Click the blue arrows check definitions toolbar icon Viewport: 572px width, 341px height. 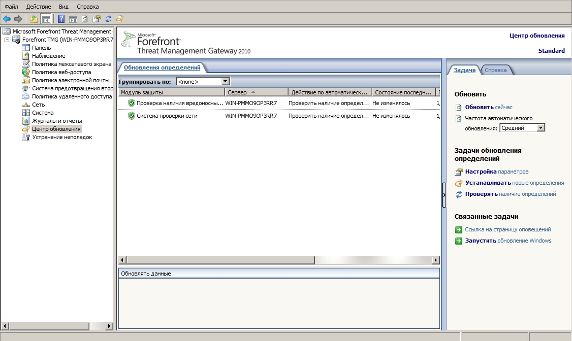click(108, 19)
